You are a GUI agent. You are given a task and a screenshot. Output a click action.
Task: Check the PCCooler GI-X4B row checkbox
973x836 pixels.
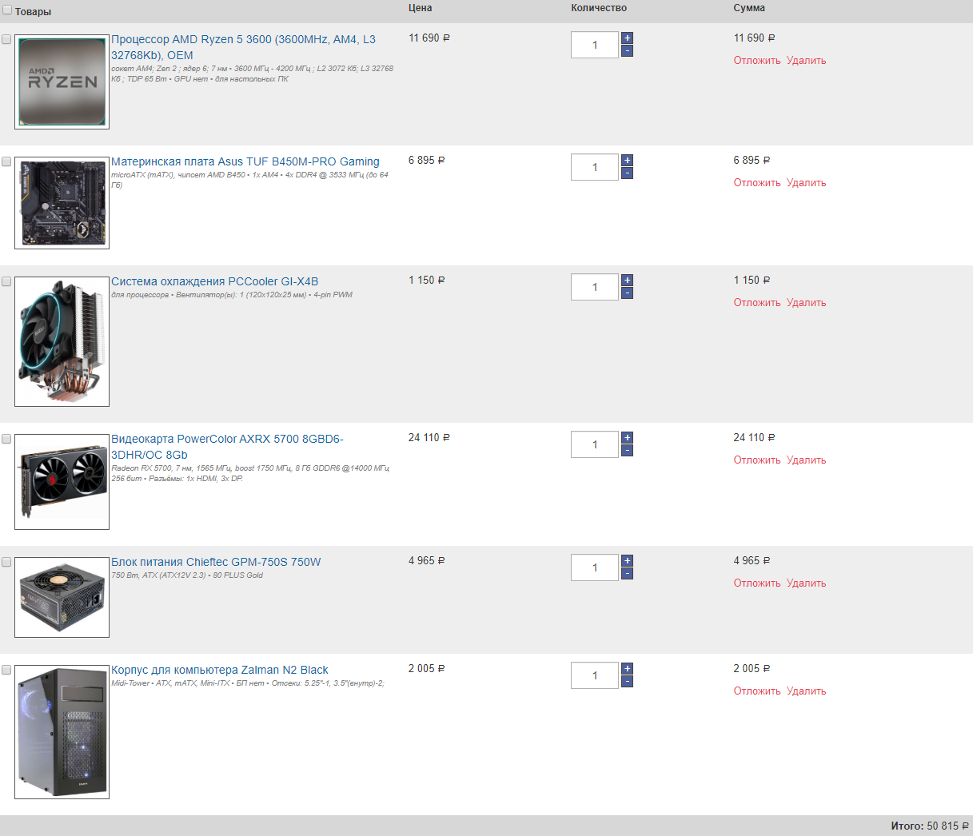click(x=6, y=281)
